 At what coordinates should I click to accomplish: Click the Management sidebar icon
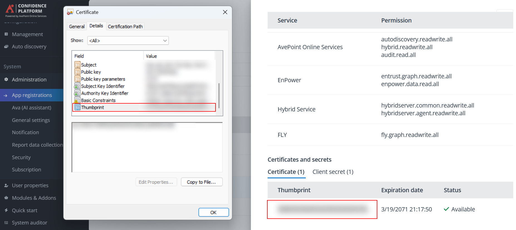6,34
